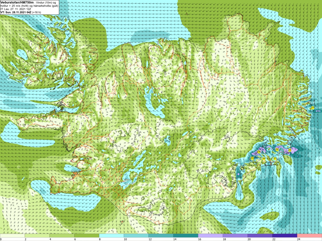Click the legend scale number 8

point(100,239)
